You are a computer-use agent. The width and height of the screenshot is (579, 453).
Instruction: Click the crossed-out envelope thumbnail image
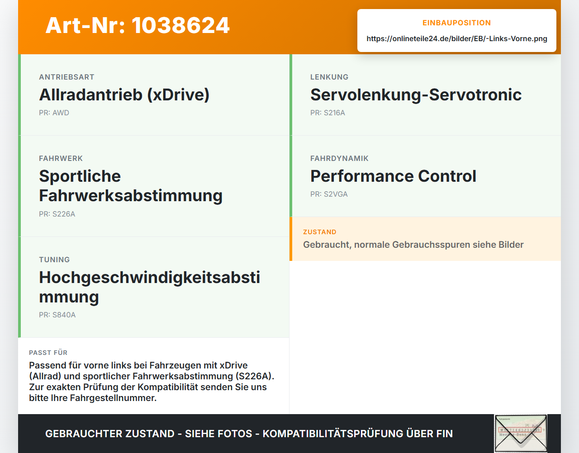click(x=521, y=434)
